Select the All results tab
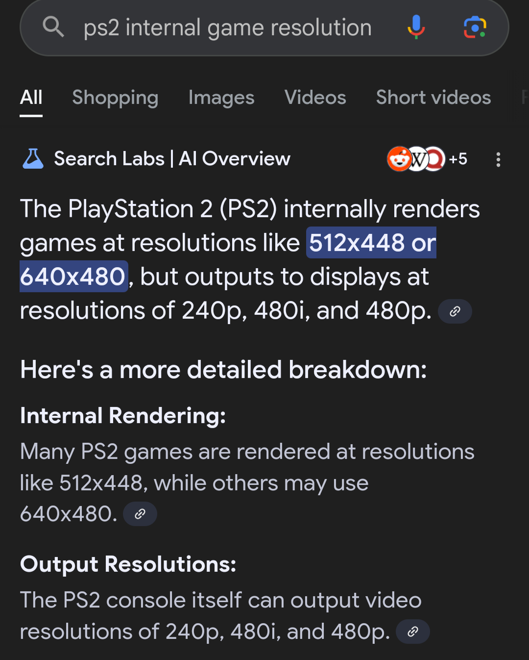The height and width of the screenshot is (660, 529). click(31, 98)
